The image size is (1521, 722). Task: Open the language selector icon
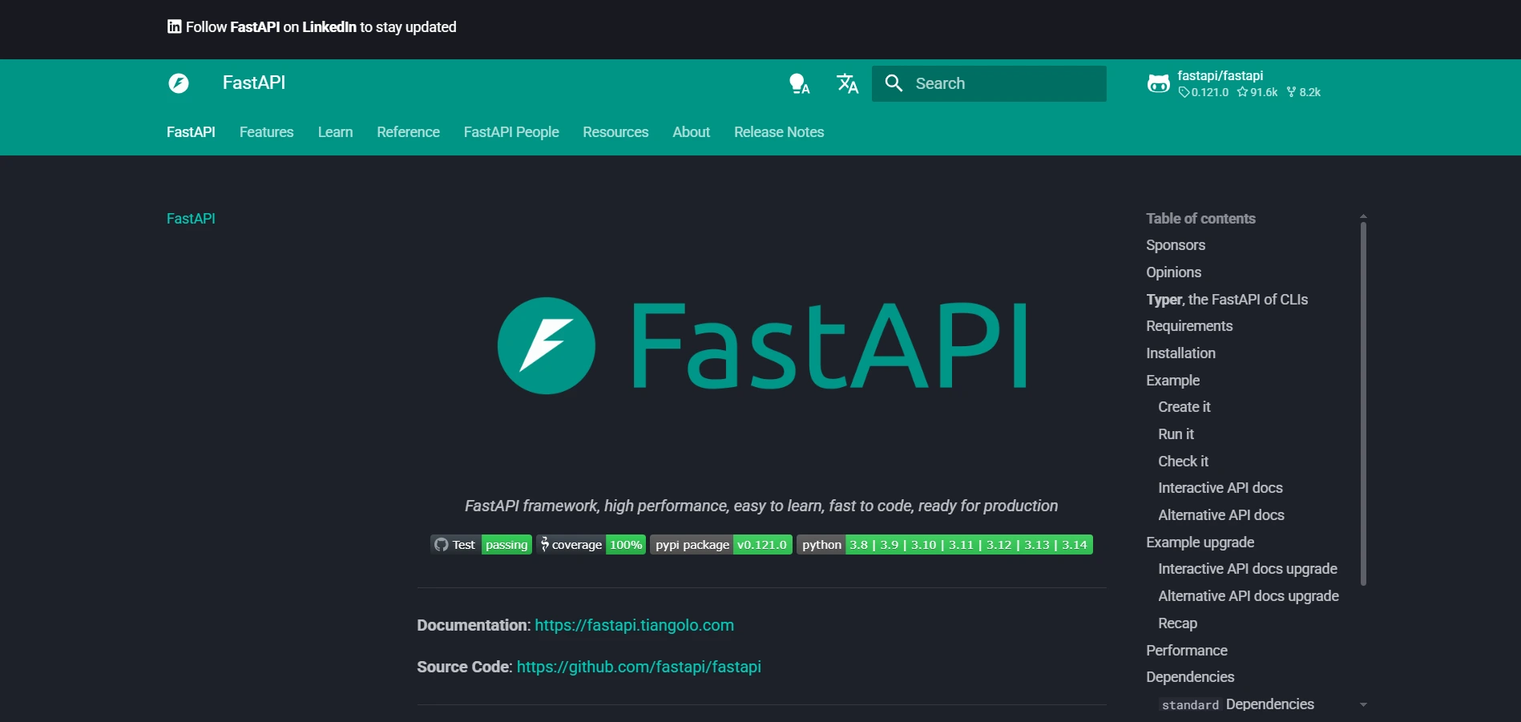click(x=847, y=83)
